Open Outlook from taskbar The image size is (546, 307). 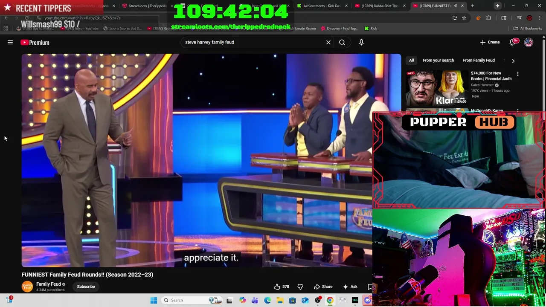[x=305, y=300]
